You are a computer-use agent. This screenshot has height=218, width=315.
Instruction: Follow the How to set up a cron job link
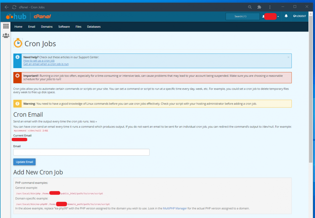click(39, 61)
